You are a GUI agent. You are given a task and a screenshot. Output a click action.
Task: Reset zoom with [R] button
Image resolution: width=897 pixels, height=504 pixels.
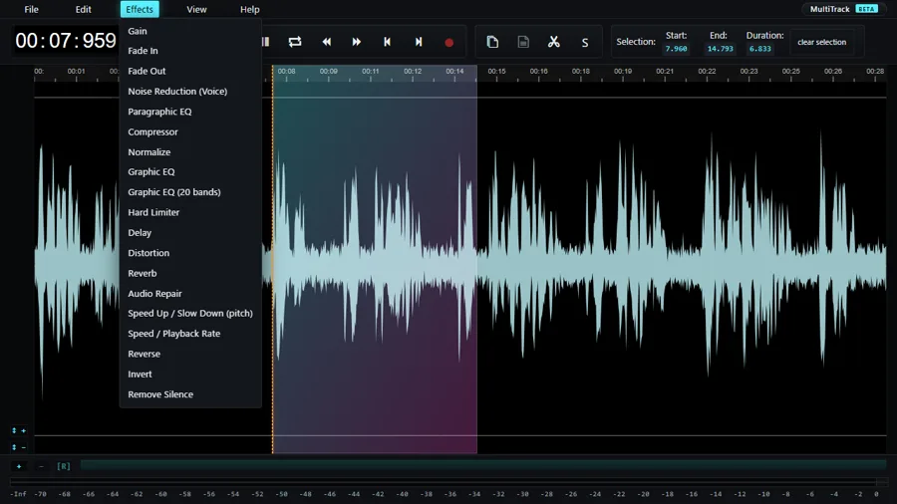click(64, 466)
